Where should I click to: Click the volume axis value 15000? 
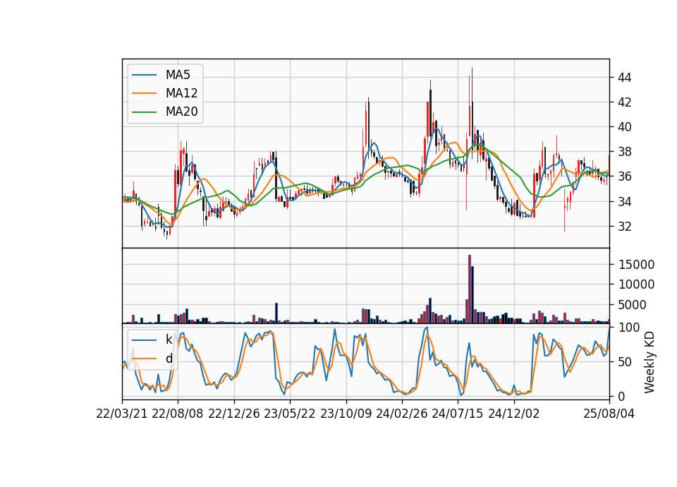636,265
